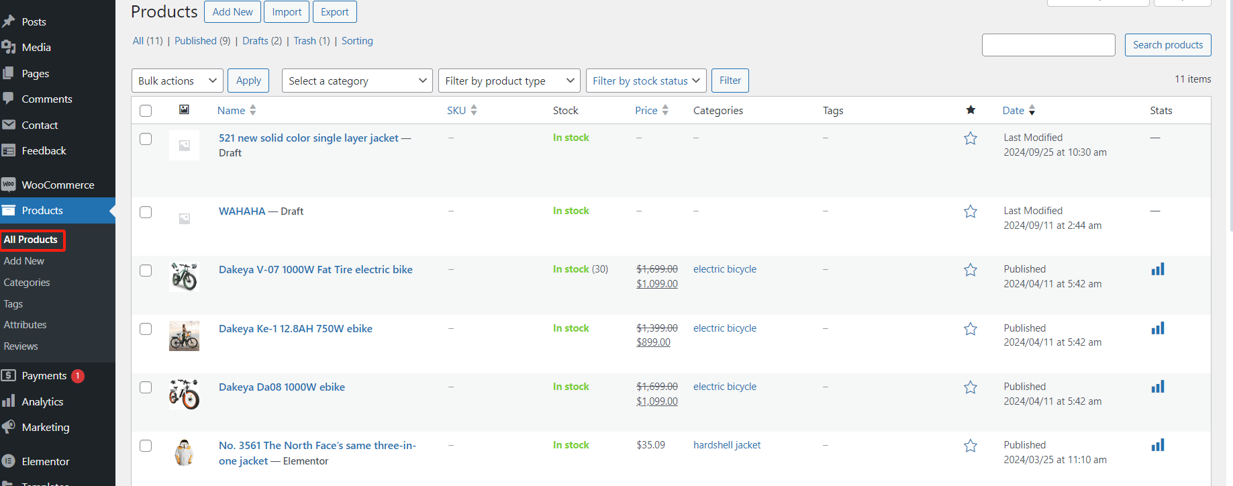The height and width of the screenshot is (486, 1233).
Task: Open Attributes submenu item
Action: [x=26, y=325]
